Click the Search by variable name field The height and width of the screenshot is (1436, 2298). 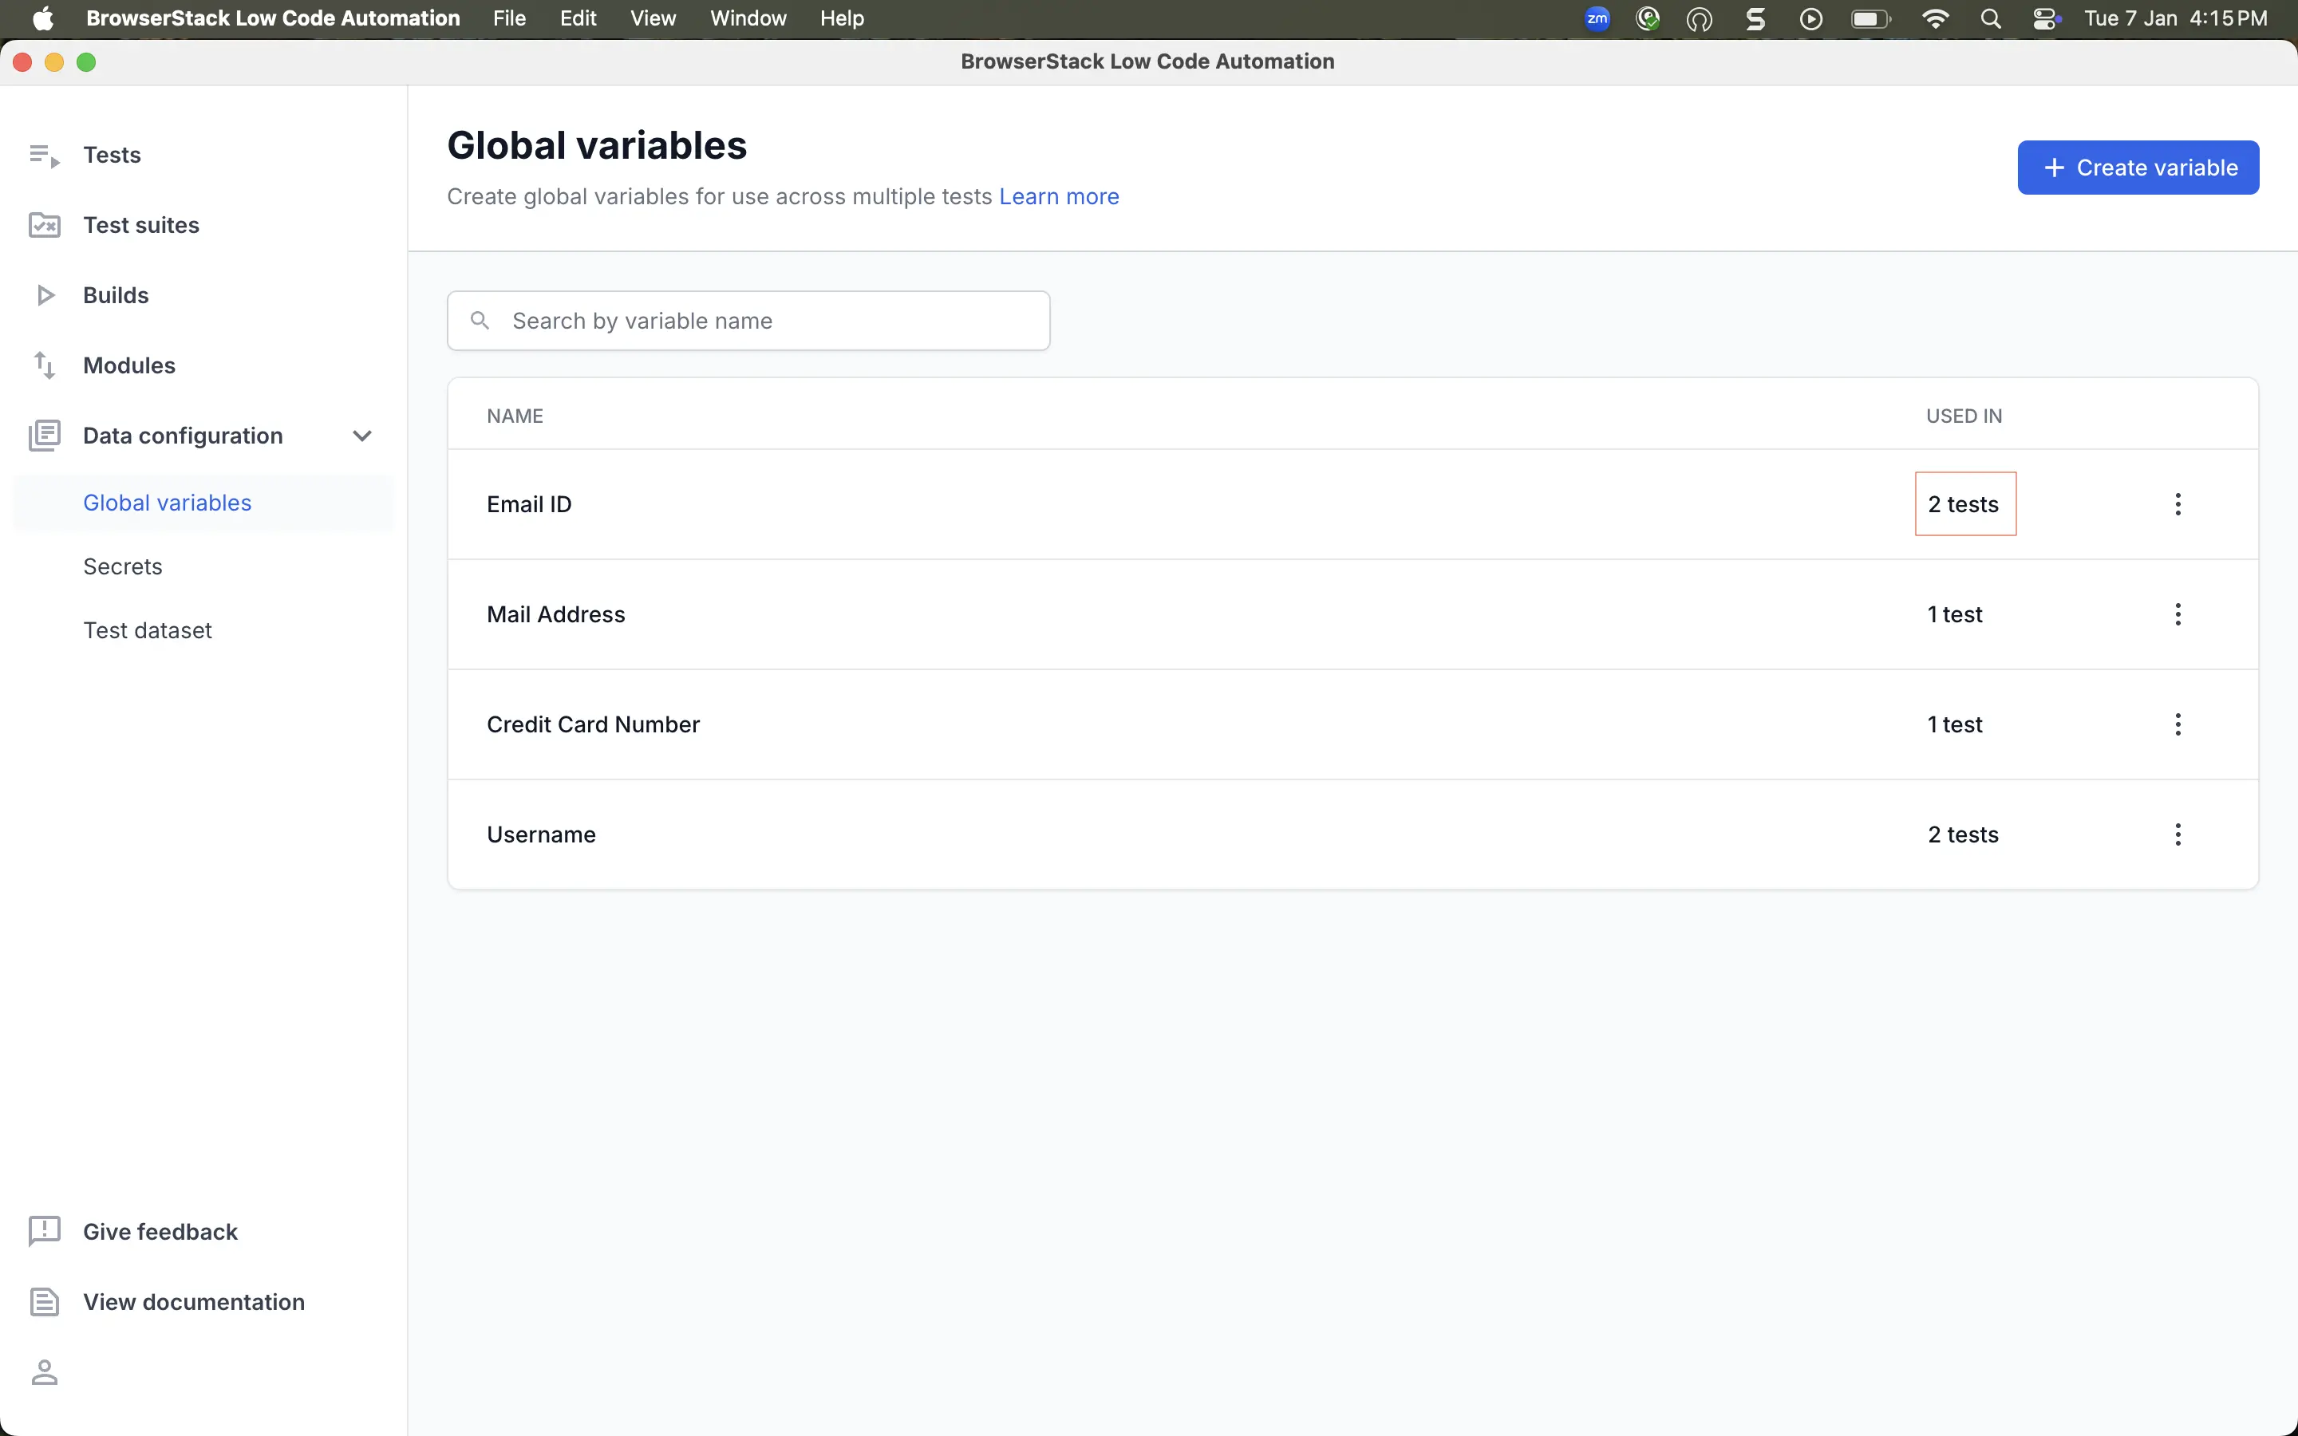tap(748, 321)
